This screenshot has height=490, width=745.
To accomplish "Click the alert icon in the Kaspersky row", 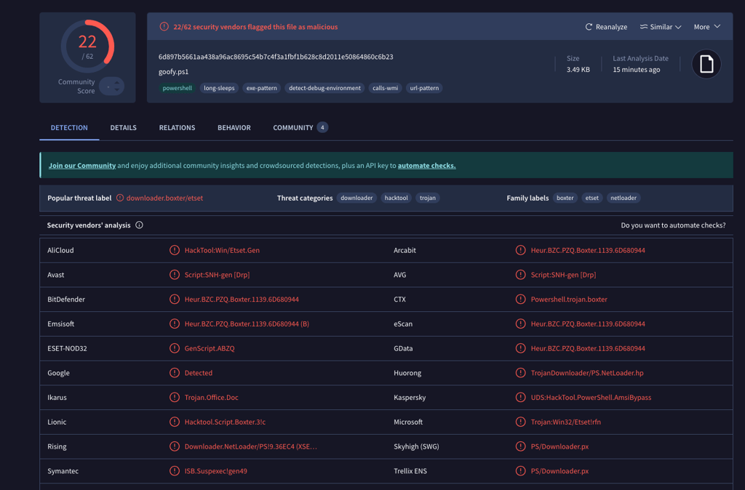I will [520, 398].
